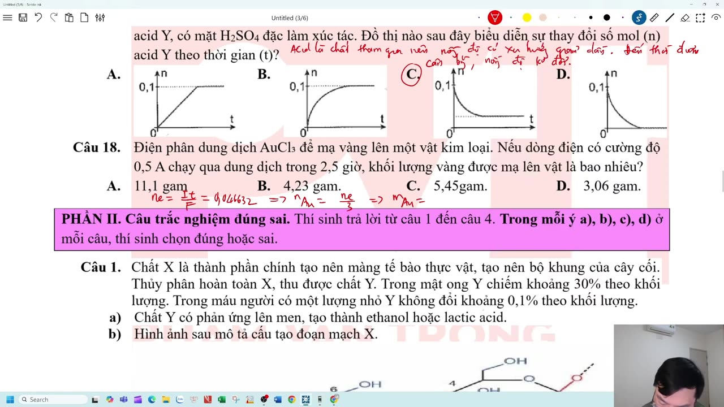Click answer '11,1 gam'
This screenshot has width=724, height=407.
[161, 187]
